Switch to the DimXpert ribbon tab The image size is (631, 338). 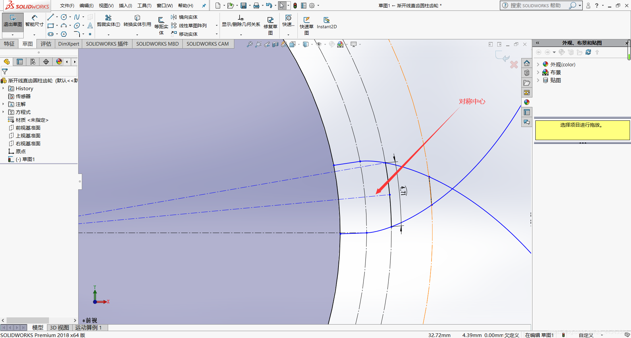[x=69, y=44]
